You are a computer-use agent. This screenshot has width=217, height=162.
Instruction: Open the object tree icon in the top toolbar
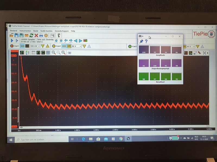[52, 36]
